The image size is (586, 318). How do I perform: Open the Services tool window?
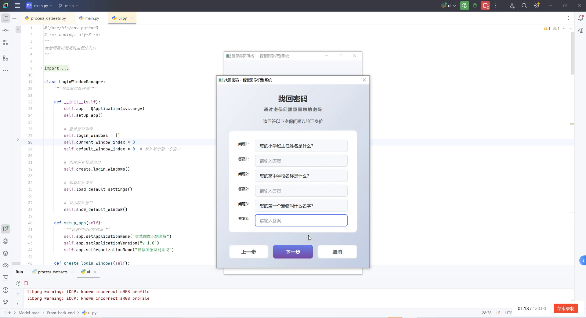(5, 266)
